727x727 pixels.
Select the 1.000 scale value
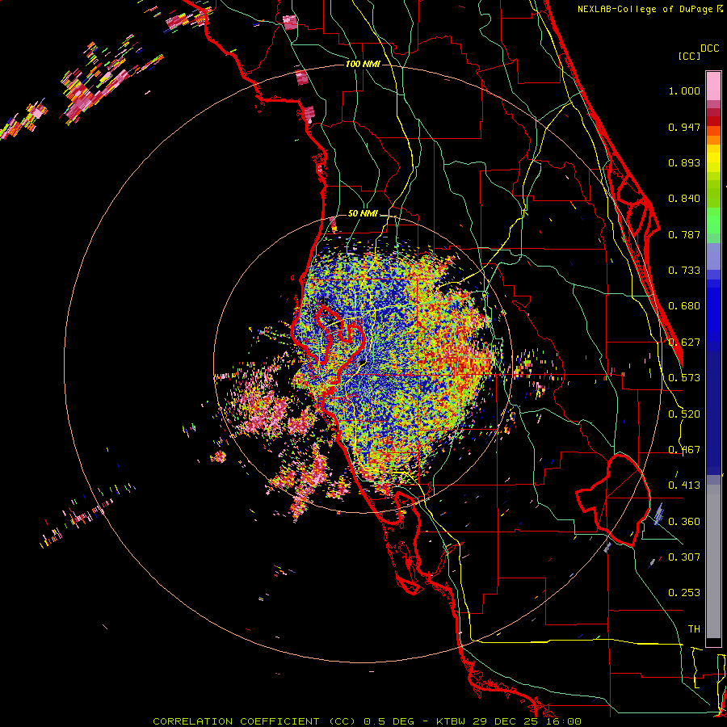tap(684, 90)
